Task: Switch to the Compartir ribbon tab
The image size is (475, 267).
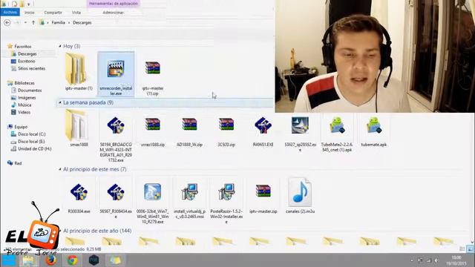Action: (x=53, y=13)
